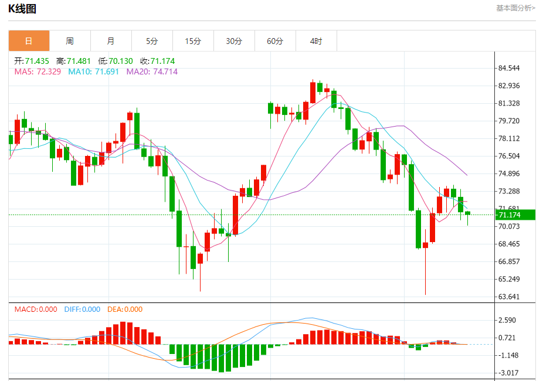The height and width of the screenshot is (381, 543).
Task: Open the 5分 interval tab
Action: coord(152,41)
